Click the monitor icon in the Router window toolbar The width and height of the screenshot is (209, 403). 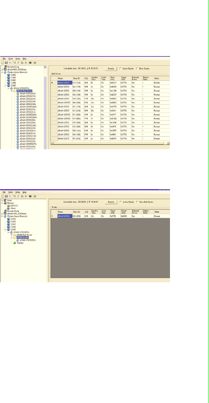coord(35,196)
